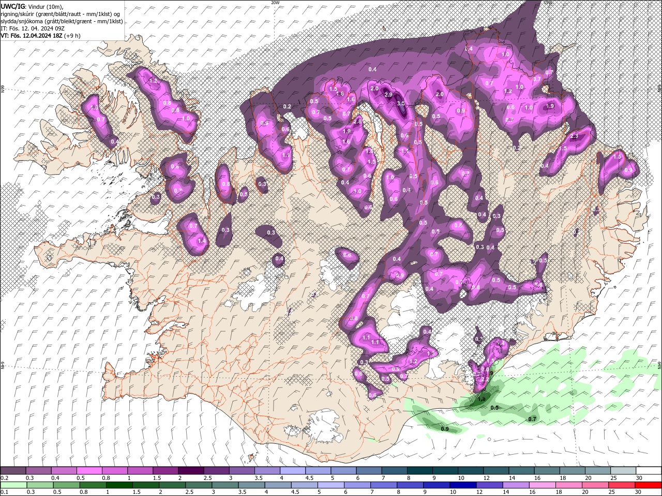This screenshot has width=662, height=496.
Task: Click the rain legend swatch between 2.5 and 3
Action: click(199, 485)
